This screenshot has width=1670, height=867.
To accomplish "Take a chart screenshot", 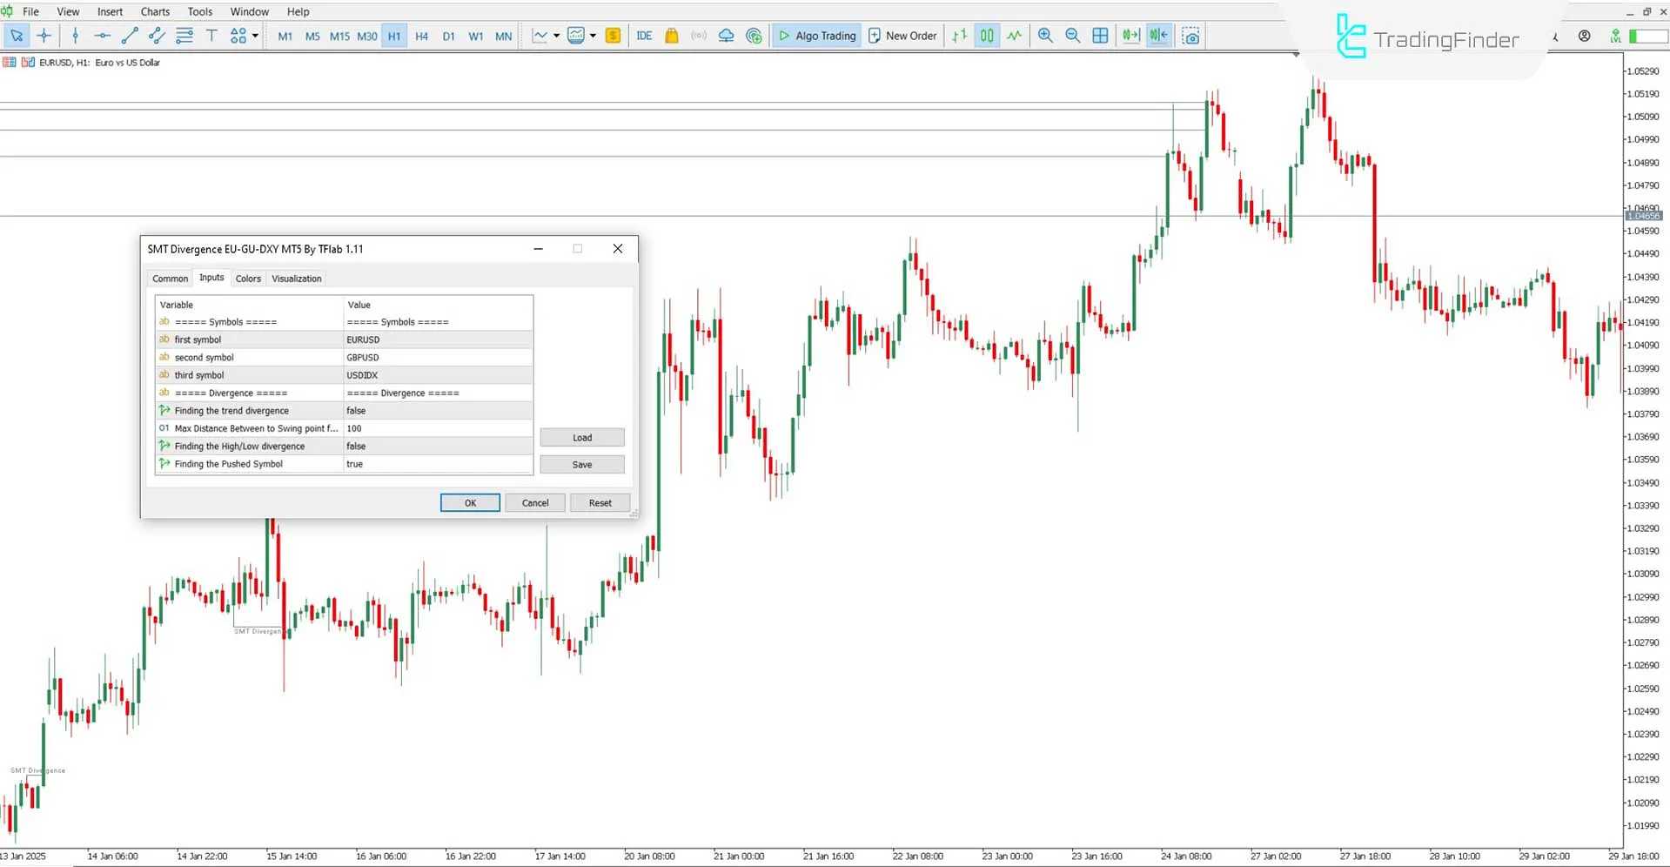I will click(x=1190, y=36).
